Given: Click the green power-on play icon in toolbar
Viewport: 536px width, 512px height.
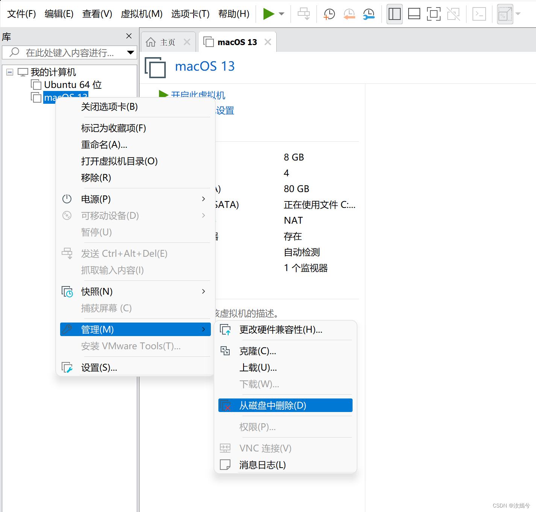Looking at the screenshot, I should pos(268,14).
